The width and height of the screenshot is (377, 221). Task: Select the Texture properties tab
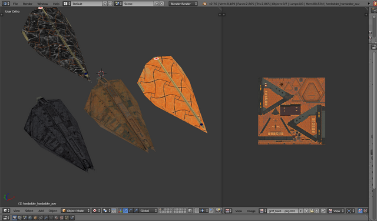pyautogui.click(x=61, y=218)
